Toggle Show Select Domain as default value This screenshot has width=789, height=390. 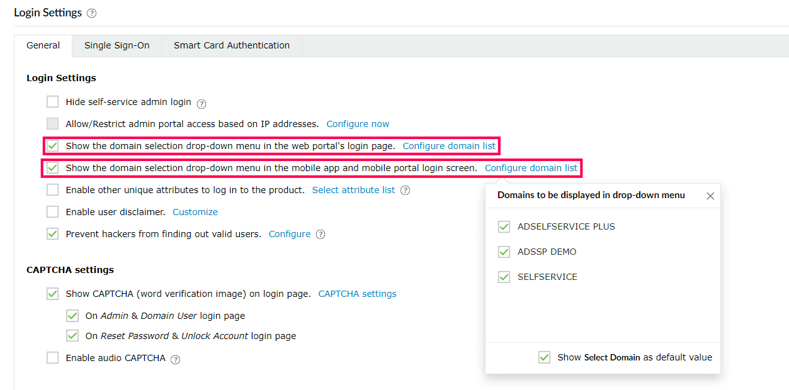[545, 357]
